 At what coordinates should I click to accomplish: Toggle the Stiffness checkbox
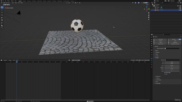[156, 78]
